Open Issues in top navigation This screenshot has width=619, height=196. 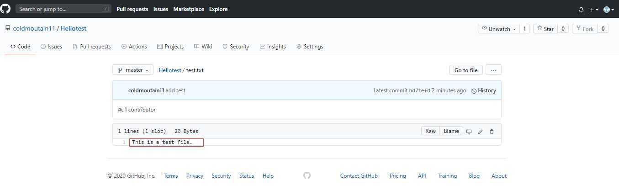pos(161,9)
